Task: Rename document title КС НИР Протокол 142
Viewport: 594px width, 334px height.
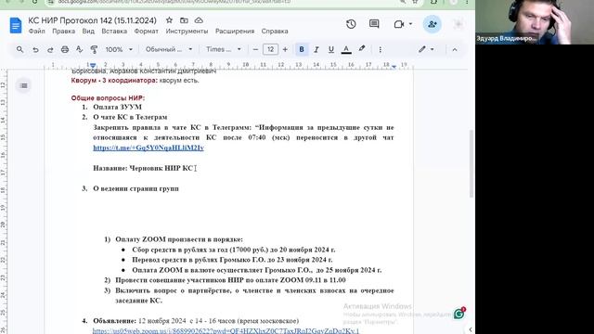Action: pyautogui.click(x=92, y=20)
